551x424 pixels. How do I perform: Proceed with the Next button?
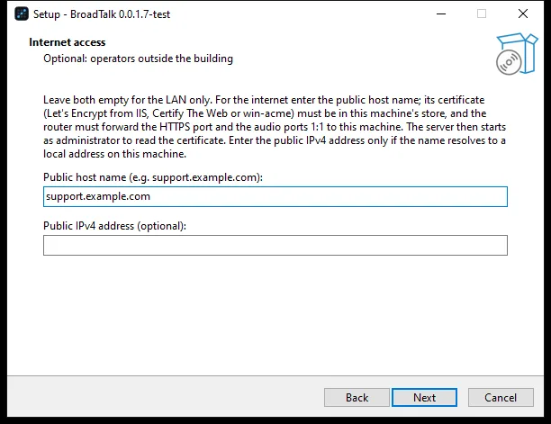pyautogui.click(x=424, y=398)
